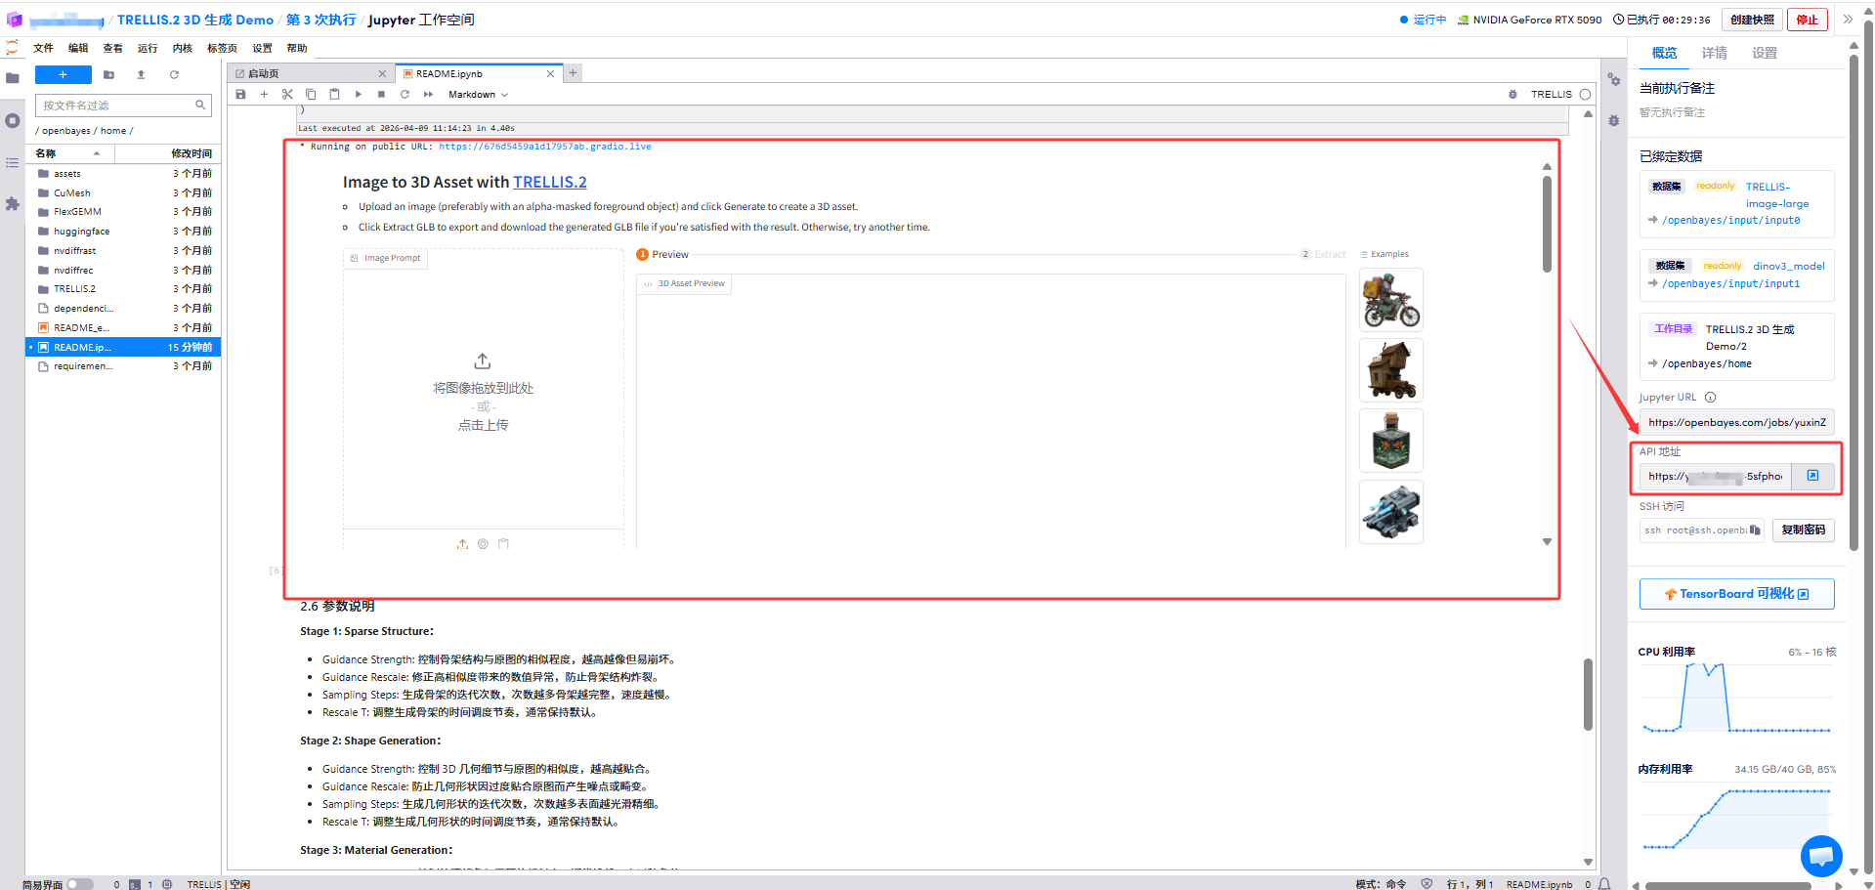This screenshot has height=890, width=1875.
Task: Select the potion bottle example thumbnail
Action: pos(1390,441)
